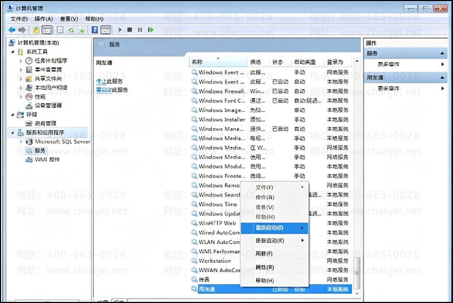Image resolution: width=453 pixels, height=303 pixels.
Task: Click the 磁盘管理 disk icon
Action: (x=29, y=123)
